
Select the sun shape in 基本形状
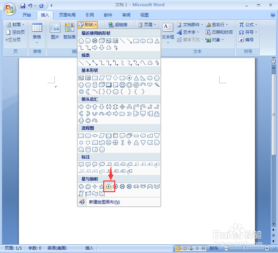tap(81, 91)
